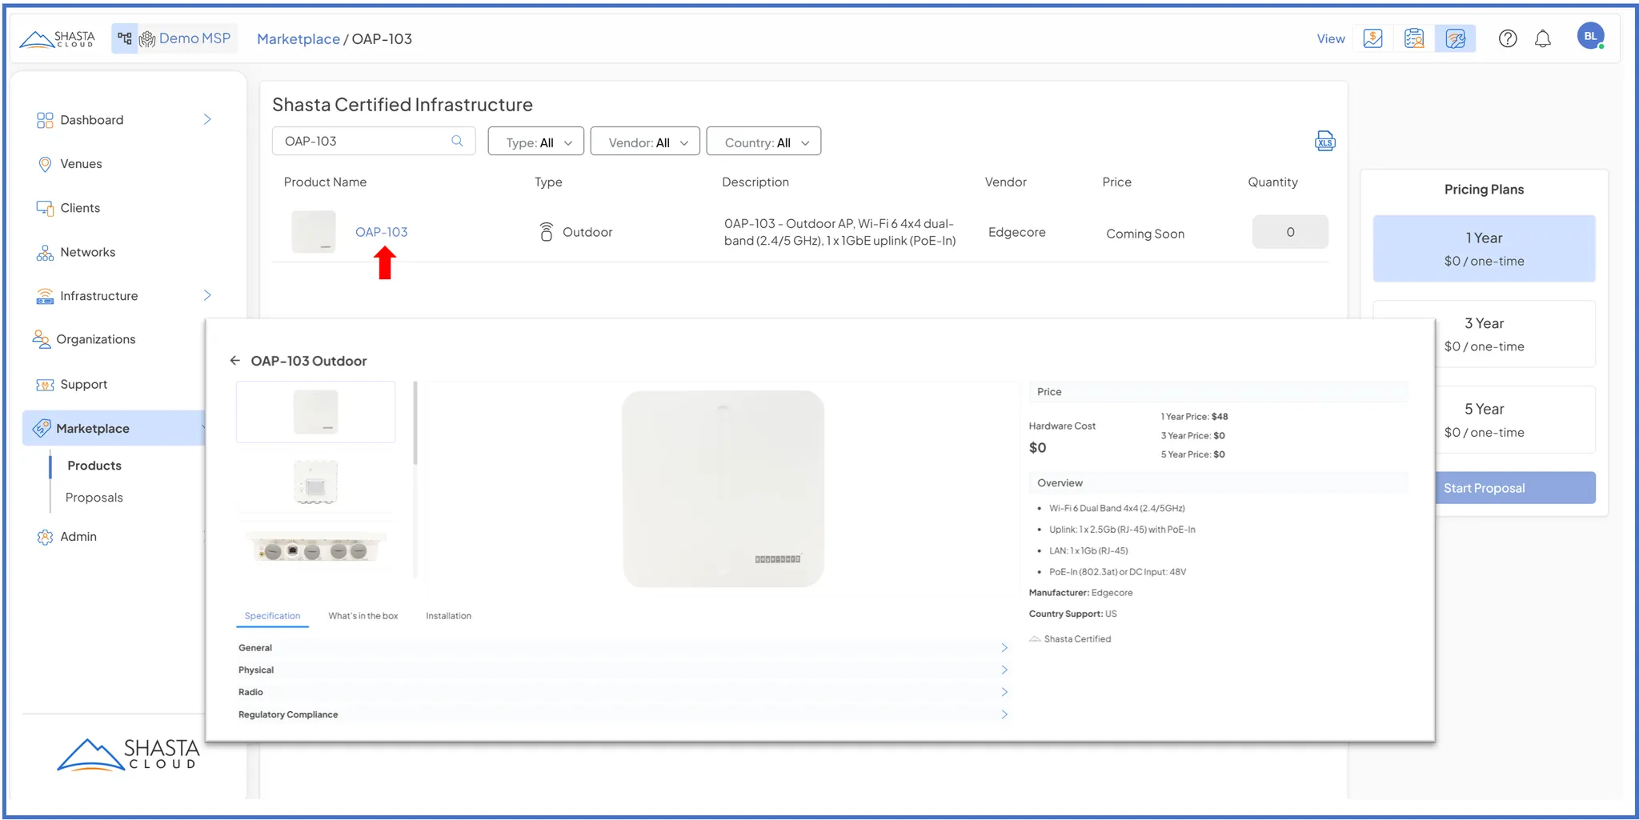Focus the OAP-103 search field
1639x820 pixels.
374,141
